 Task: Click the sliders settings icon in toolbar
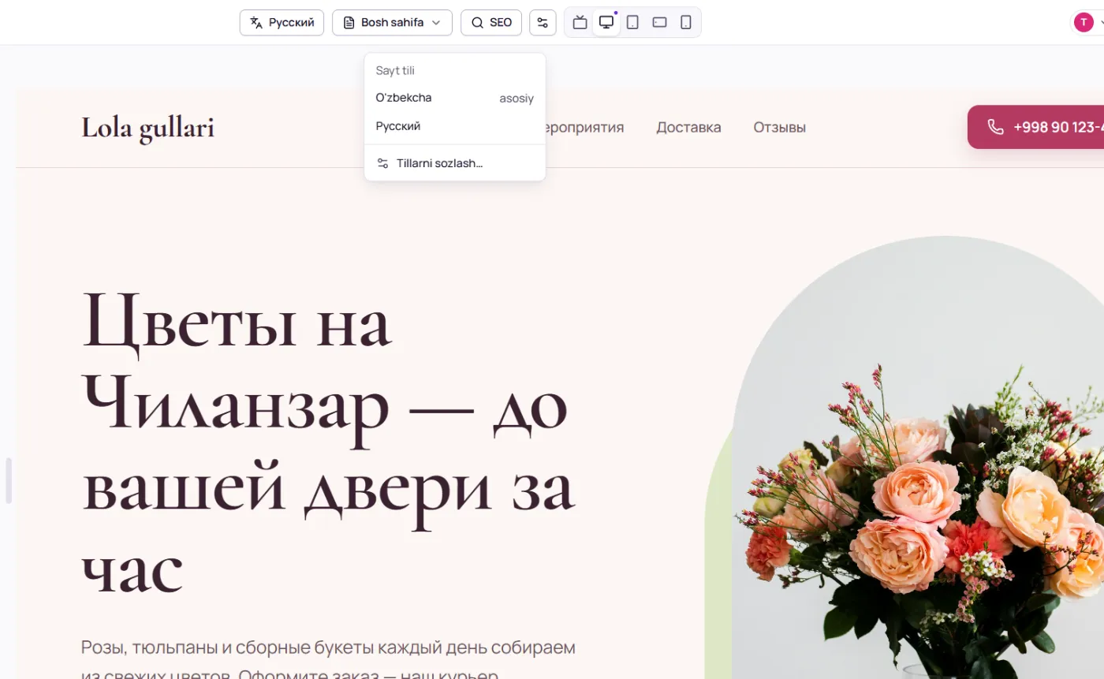pos(543,22)
